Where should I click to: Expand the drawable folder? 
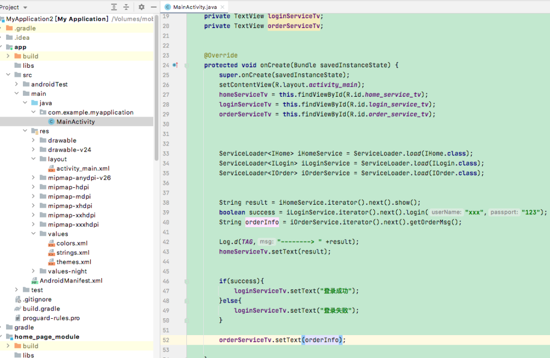33,140
